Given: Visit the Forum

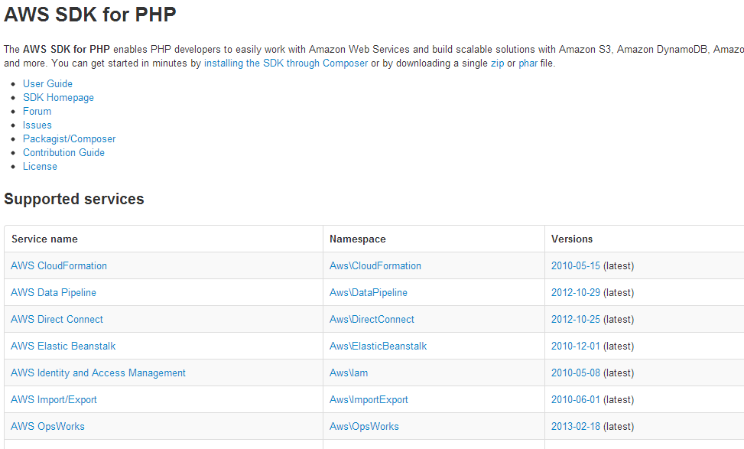Looking at the screenshot, I should click(x=37, y=111).
